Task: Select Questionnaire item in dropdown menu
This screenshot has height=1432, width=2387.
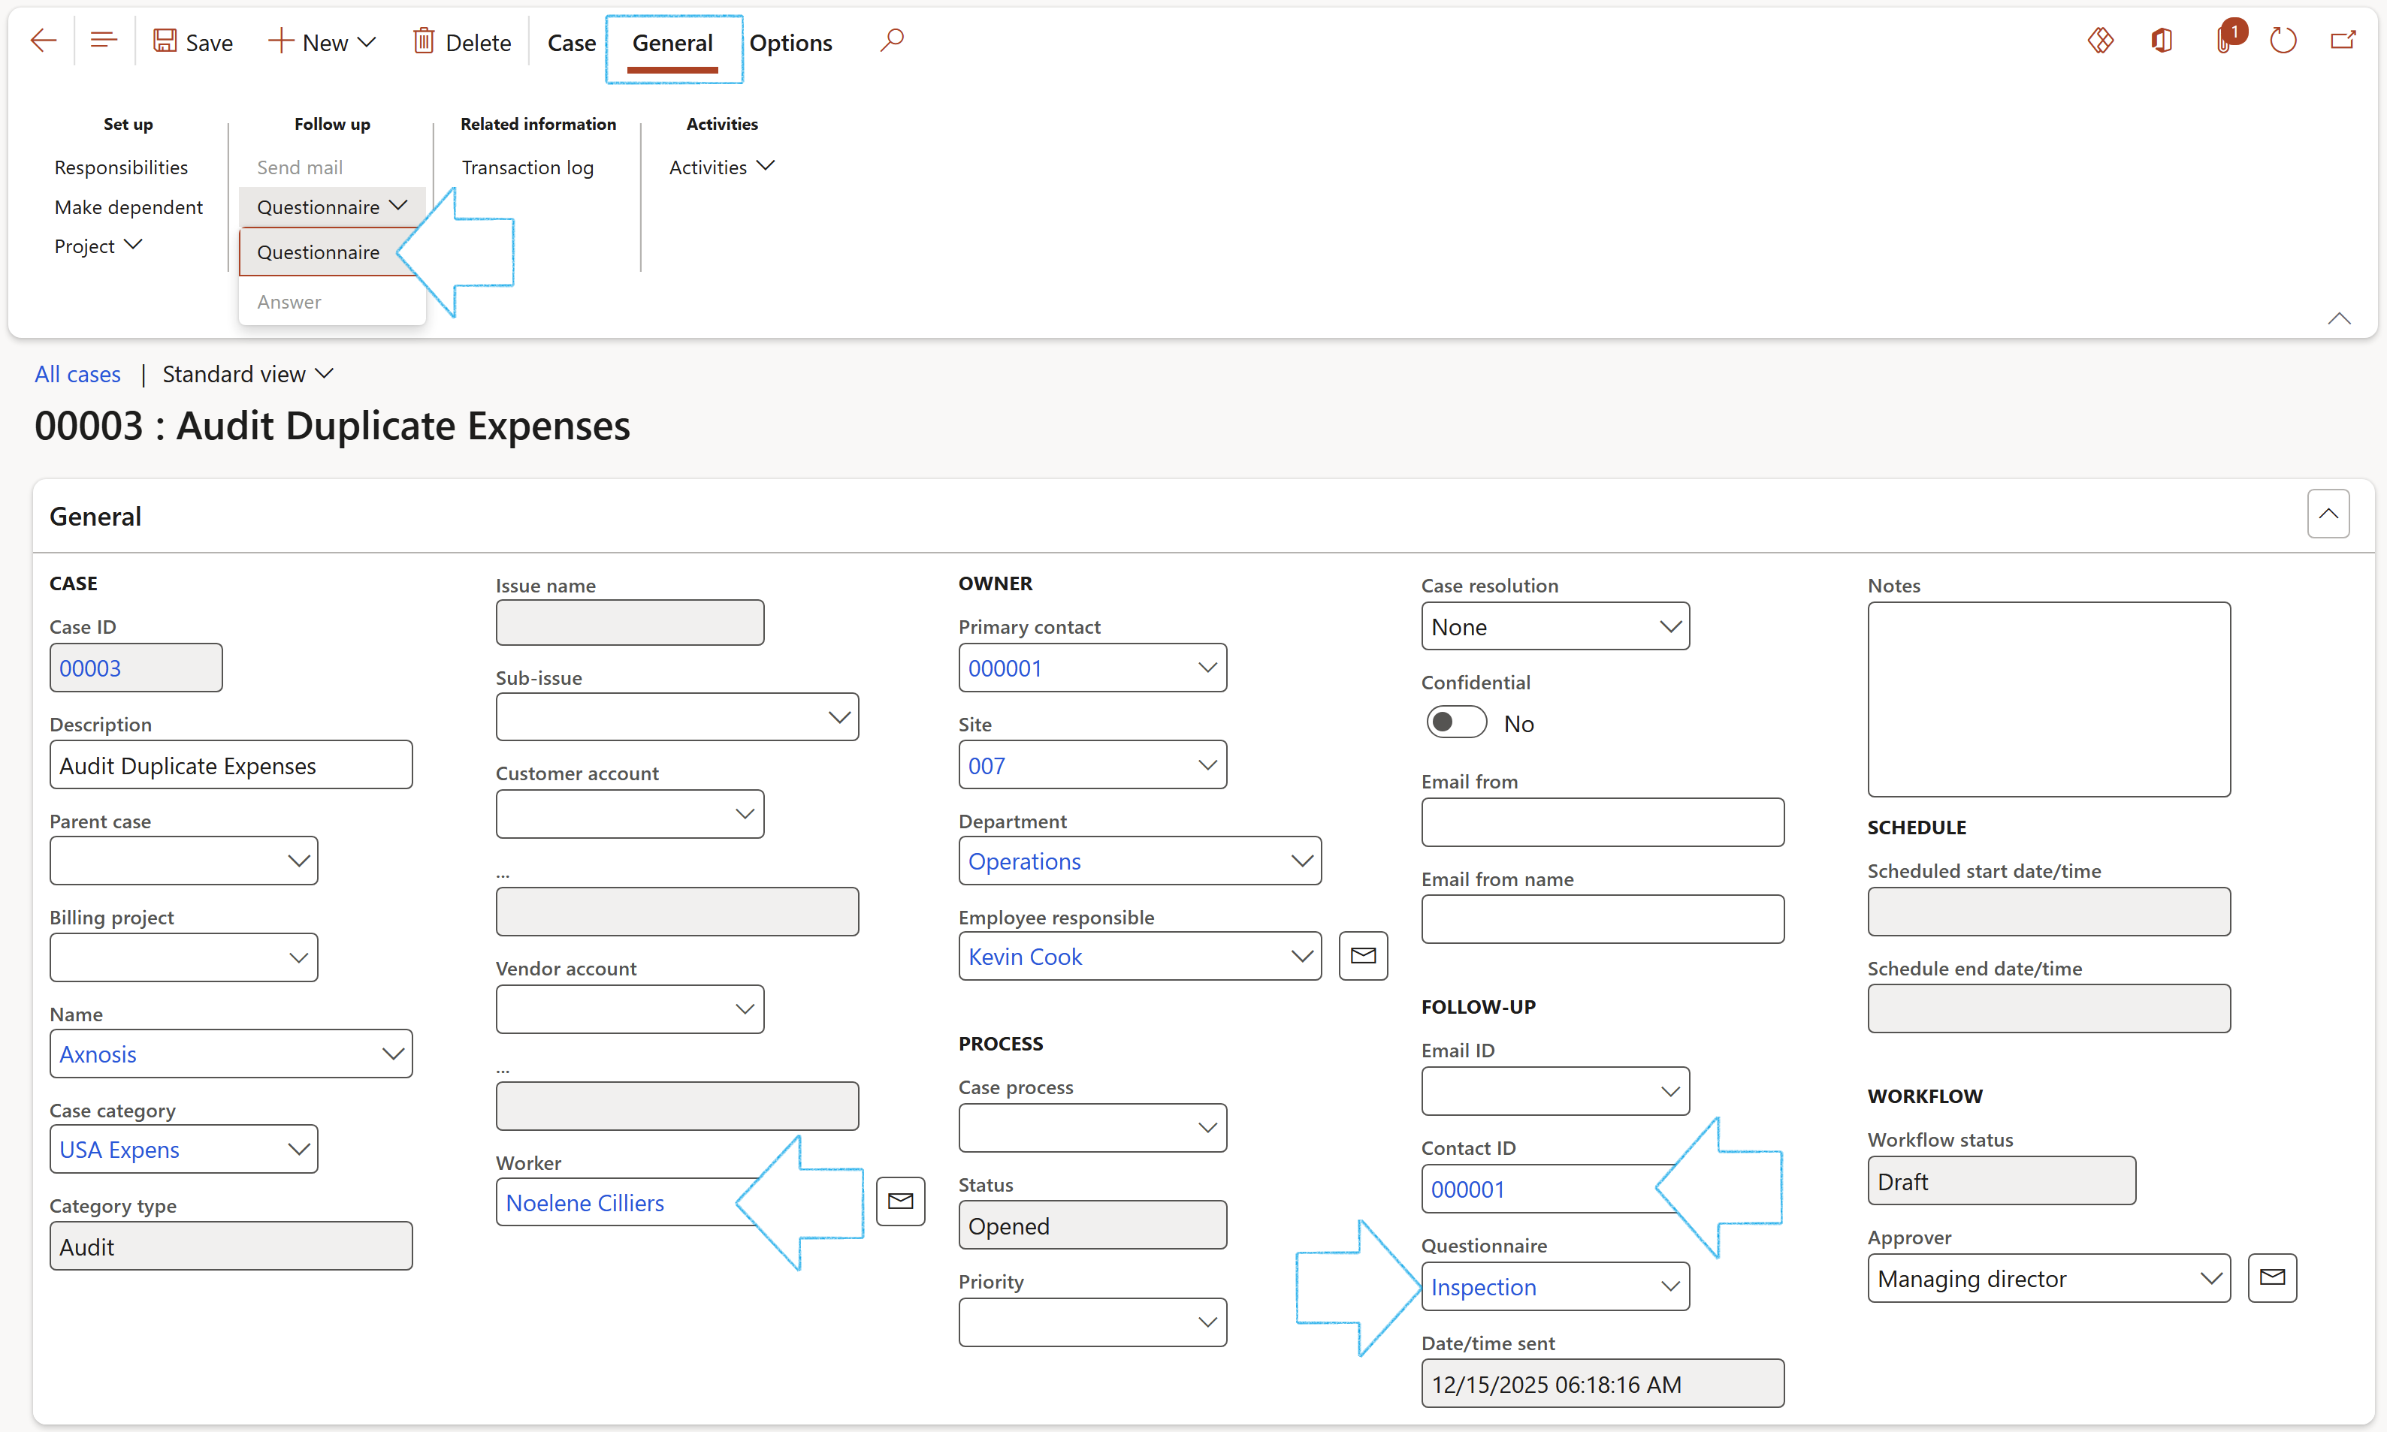Action: [x=318, y=253]
